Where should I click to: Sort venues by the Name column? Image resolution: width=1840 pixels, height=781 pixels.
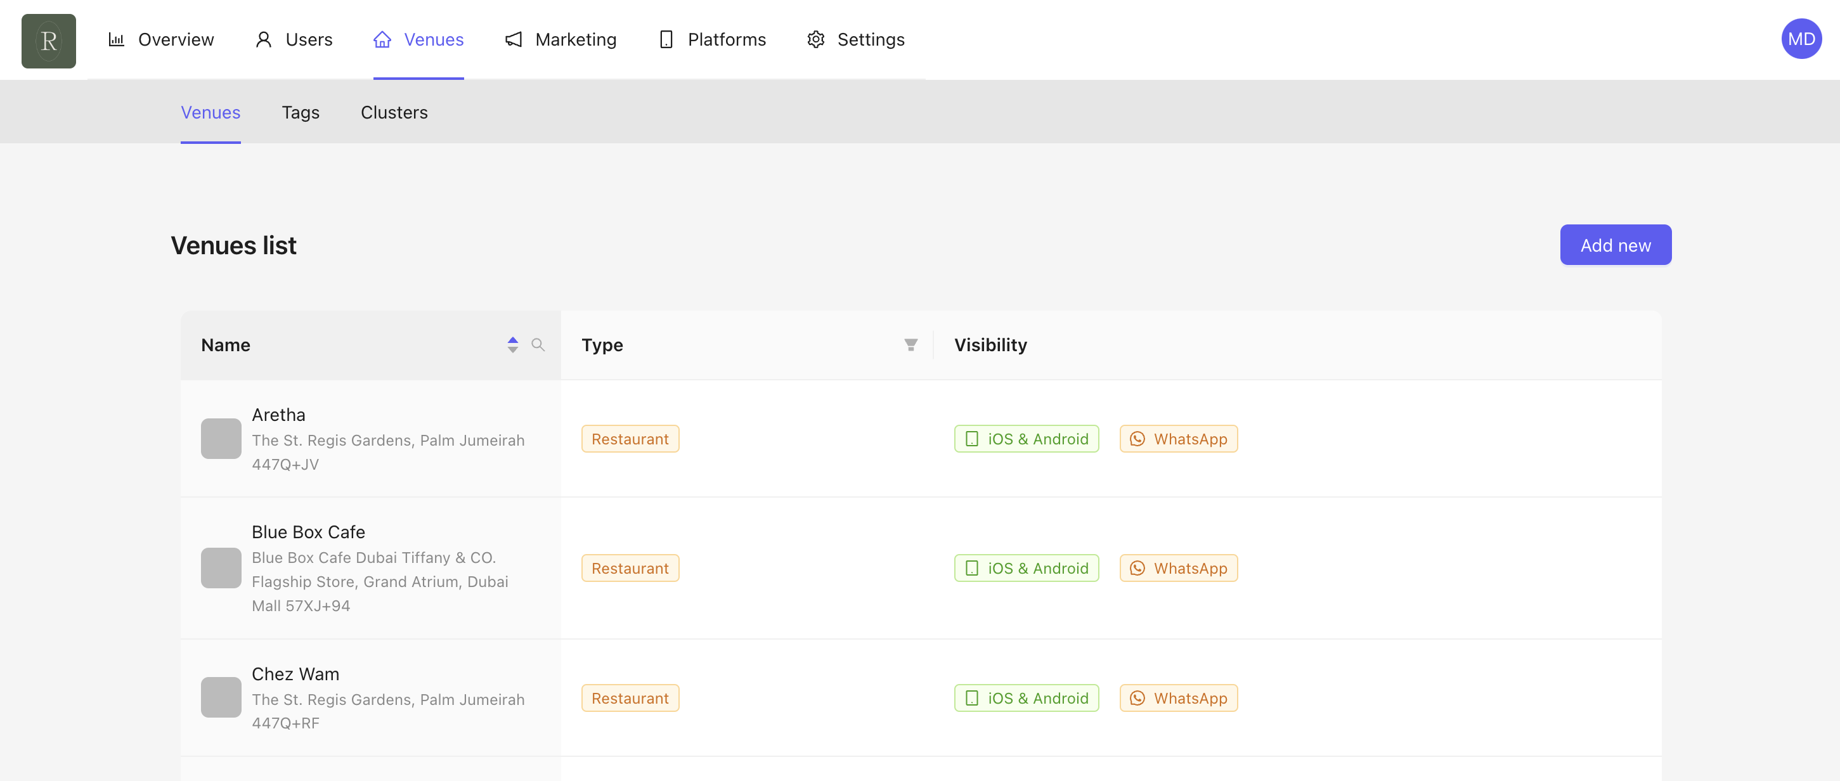512,345
